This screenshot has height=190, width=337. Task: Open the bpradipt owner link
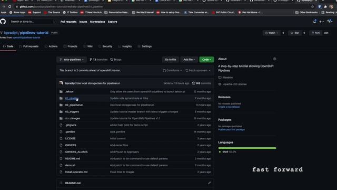[x=11, y=33]
